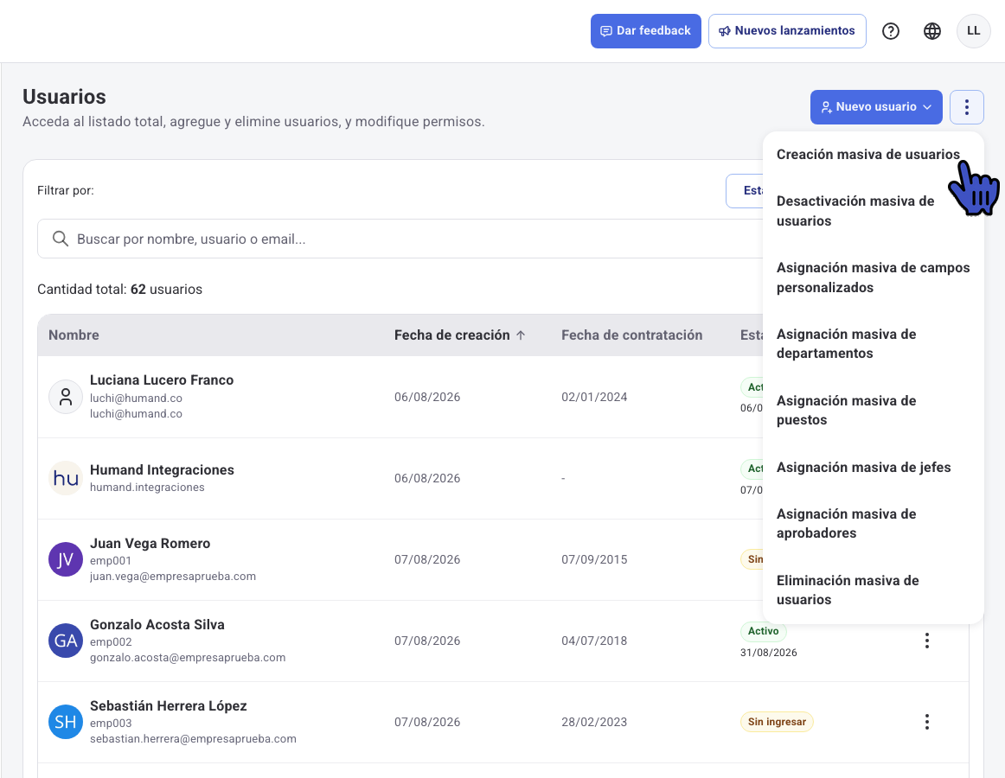The height and width of the screenshot is (778, 1005).
Task: Click the name Humand Integraciones
Action: (162, 469)
